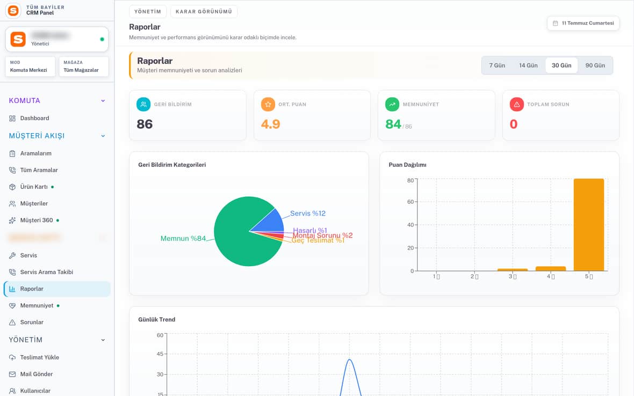This screenshot has height=396, width=634.
Task: Select the 7 Gün range
Action: [497, 65]
